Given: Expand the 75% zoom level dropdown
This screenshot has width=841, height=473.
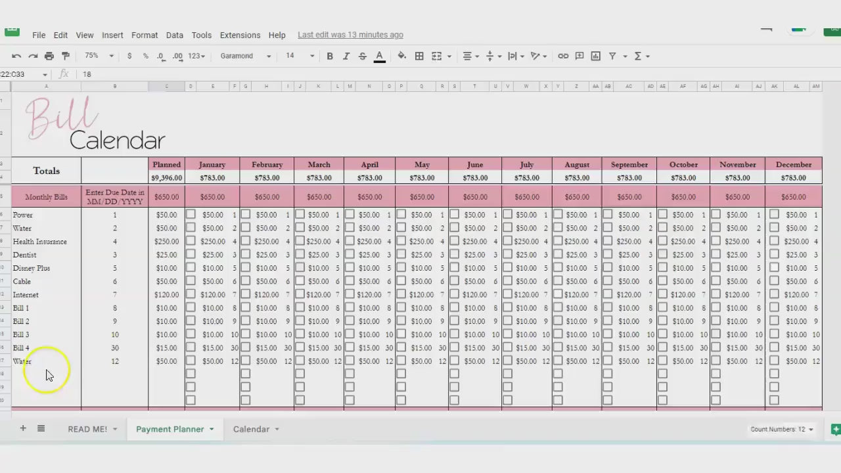Looking at the screenshot, I should tap(99, 56).
